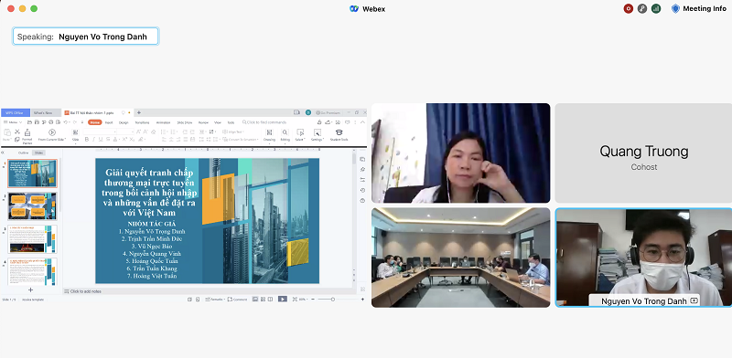Screen dimensions: 732x358
Task: Select the Quang Truong cohost tile
Action: (643, 153)
